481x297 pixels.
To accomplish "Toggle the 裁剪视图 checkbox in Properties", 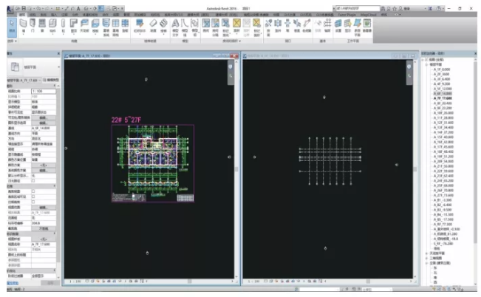I will point(34,191).
